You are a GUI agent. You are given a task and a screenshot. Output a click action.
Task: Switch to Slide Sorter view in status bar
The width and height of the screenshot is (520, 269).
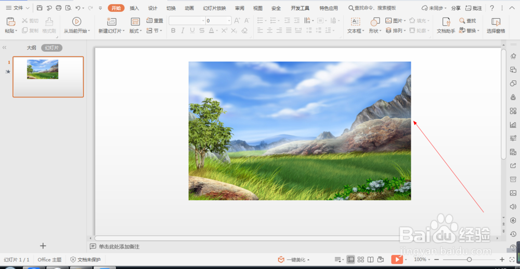[x=361, y=260]
